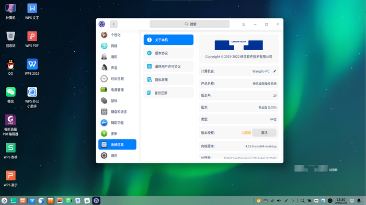Viewport: 366px width, 205px height.
Task: Open 隐私政策 tab
Action: [x=168, y=79]
